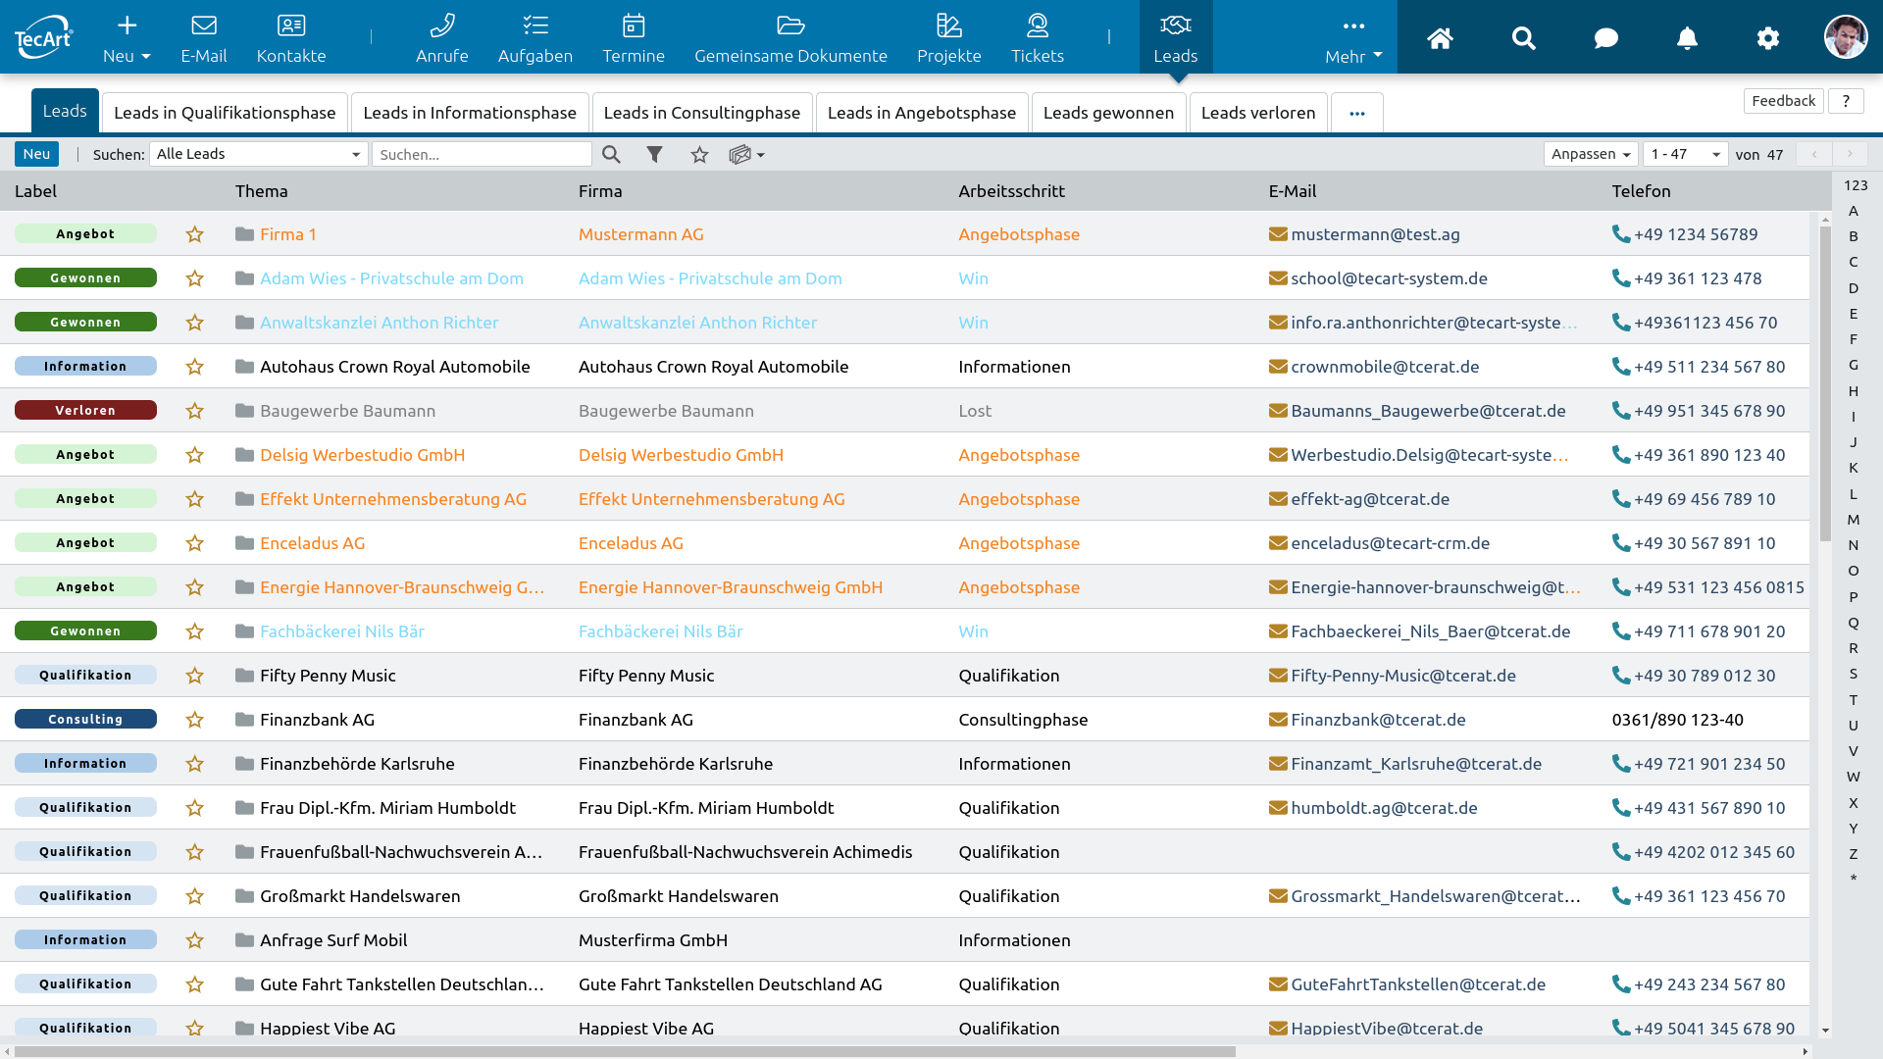Open Gemeinsame Dokumente folder icon
Image resolution: width=1883 pixels, height=1059 pixels.
(790, 26)
